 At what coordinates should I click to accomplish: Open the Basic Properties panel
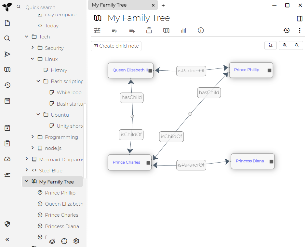click(x=97, y=30)
